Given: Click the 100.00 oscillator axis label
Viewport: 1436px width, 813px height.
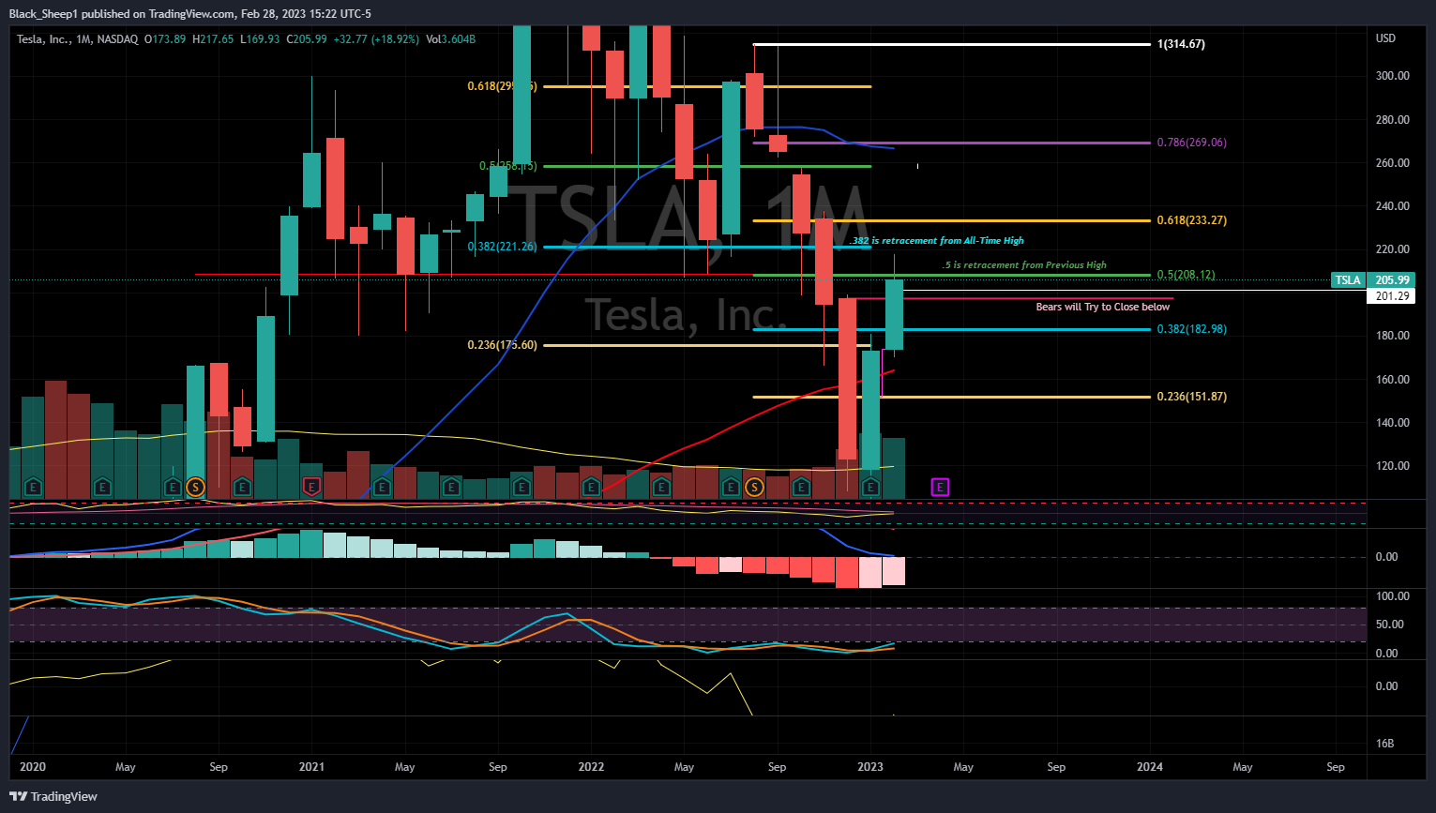Looking at the screenshot, I should point(1392,596).
